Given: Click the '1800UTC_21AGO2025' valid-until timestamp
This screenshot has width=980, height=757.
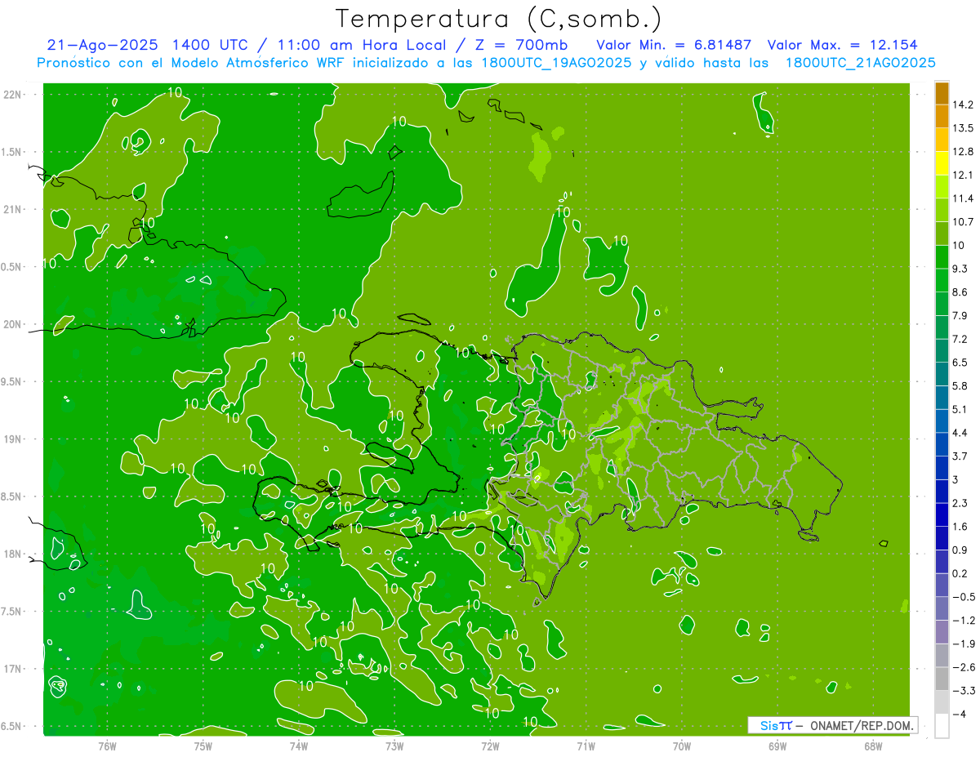Looking at the screenshot, I should [860, 63].
